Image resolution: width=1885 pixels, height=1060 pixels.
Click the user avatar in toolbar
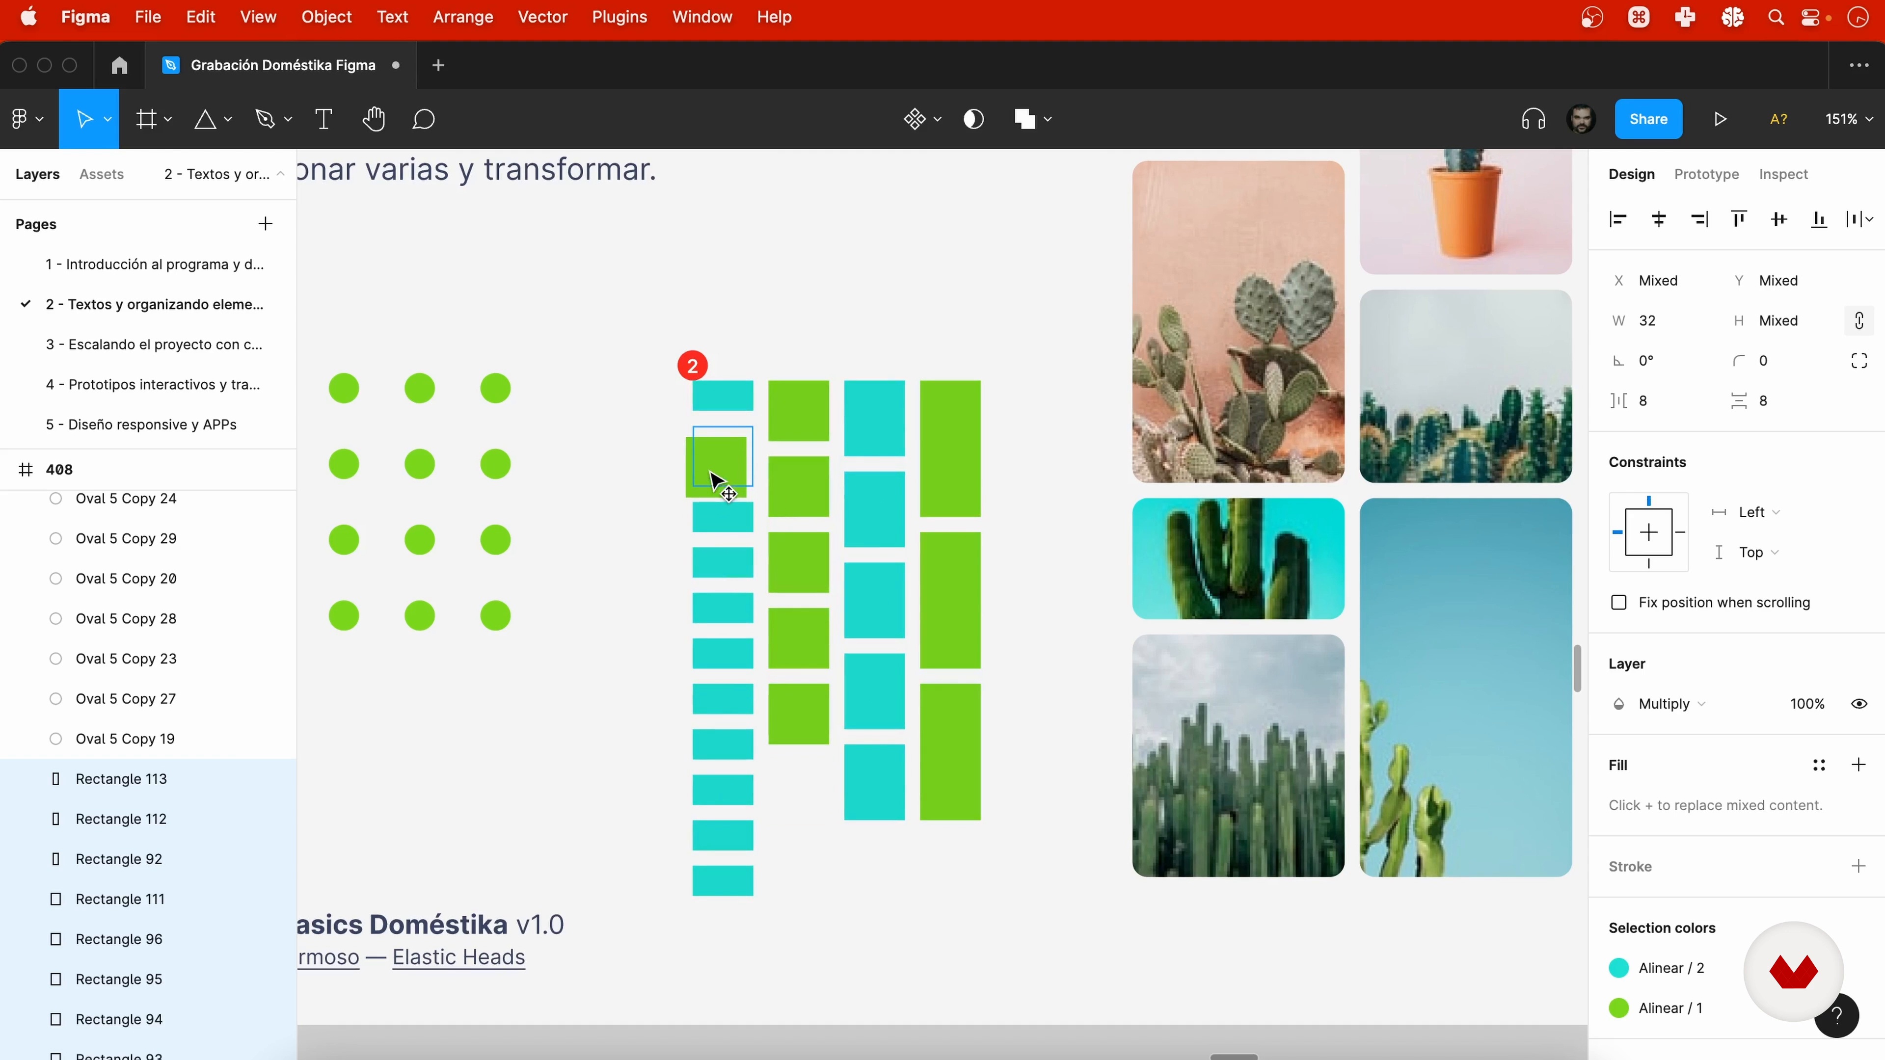(1581, 118)
